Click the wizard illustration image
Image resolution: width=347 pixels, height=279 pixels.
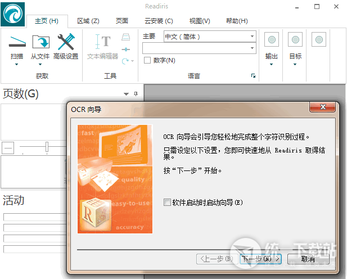[115, 179]
